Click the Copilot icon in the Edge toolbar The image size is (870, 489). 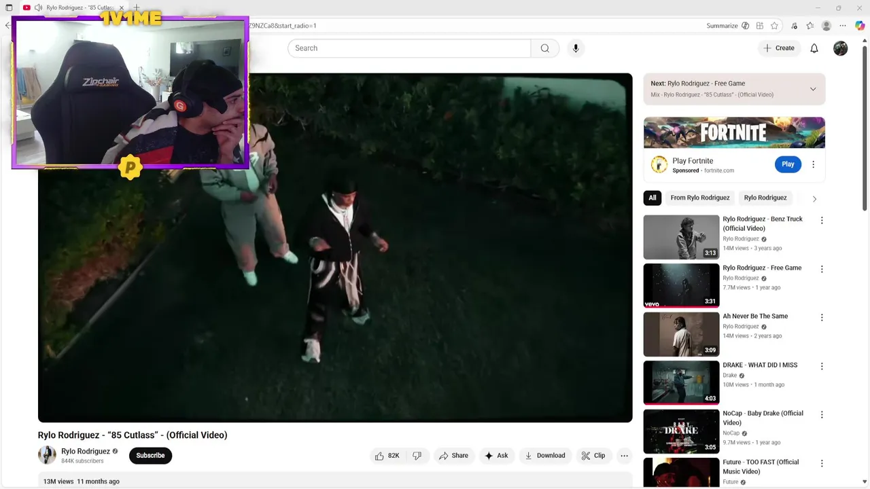pos(860,26)
